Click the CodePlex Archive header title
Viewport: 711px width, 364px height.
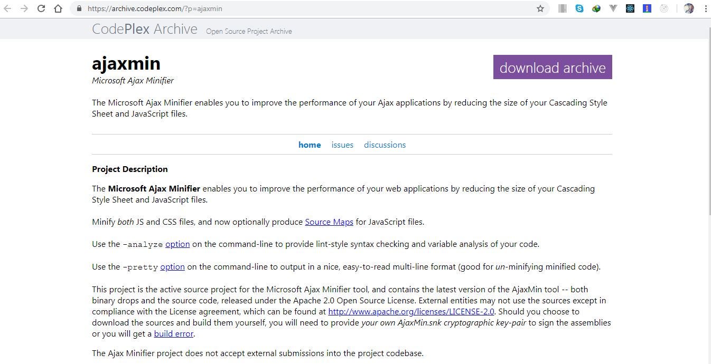[x=145, y=28]
